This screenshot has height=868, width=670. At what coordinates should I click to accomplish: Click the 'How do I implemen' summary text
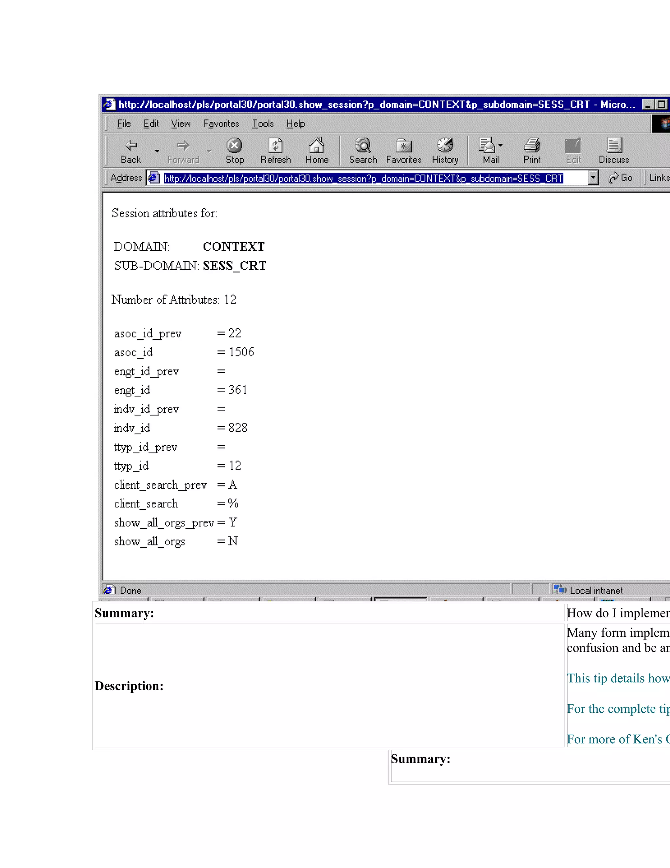point(618,613)
